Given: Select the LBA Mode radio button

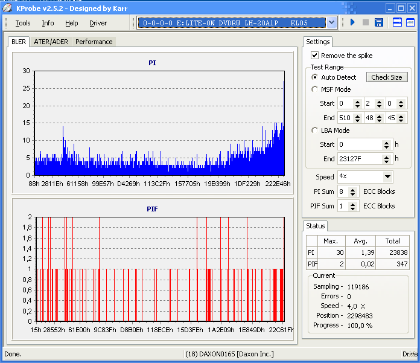Looking at the screenshot, I should tap(315, 130).
